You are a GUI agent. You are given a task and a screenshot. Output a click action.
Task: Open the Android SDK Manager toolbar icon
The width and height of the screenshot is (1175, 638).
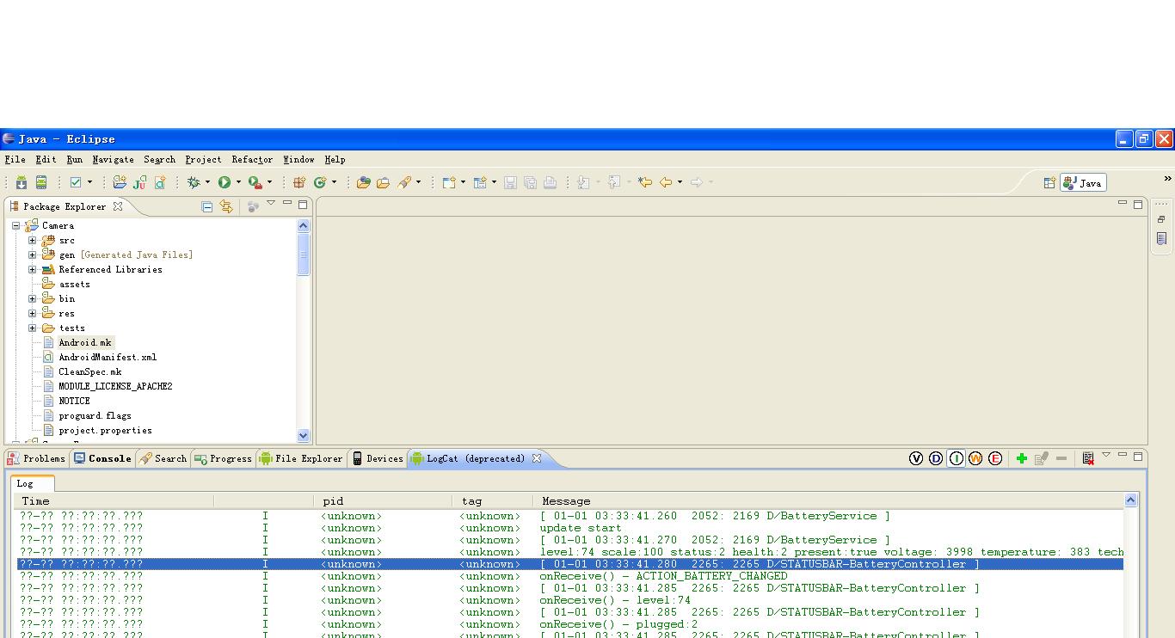point(22,182)
